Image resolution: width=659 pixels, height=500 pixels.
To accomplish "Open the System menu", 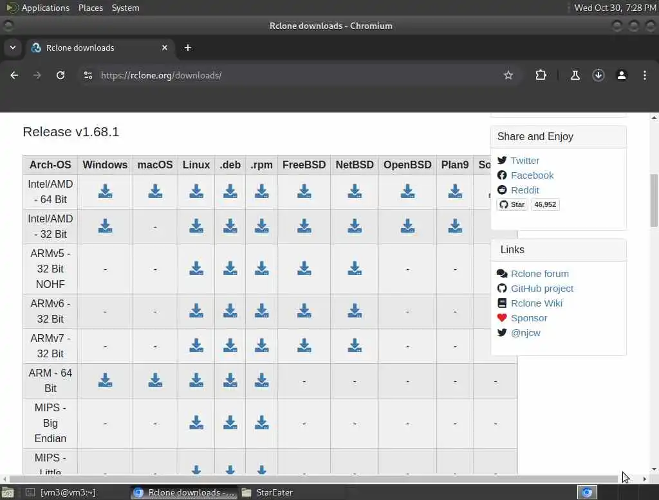I will 125,8.
